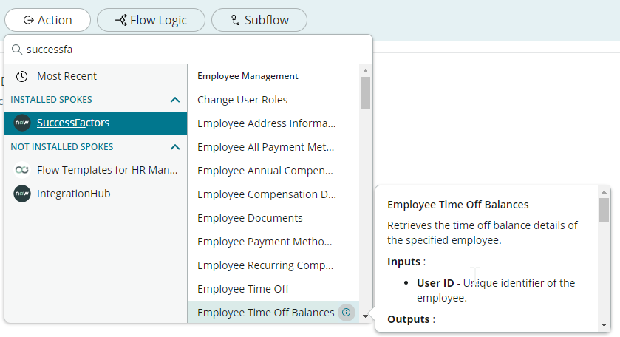
Task: Switch to the Flow Logic tab
Action: (151, 20)
